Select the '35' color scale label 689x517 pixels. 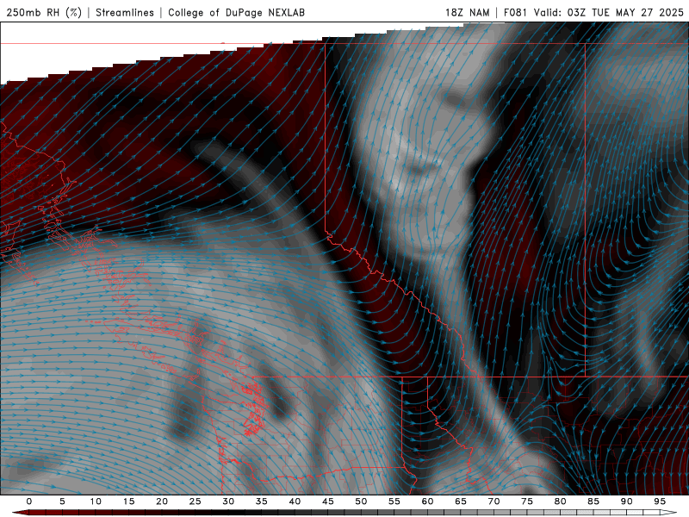(262, 501)
